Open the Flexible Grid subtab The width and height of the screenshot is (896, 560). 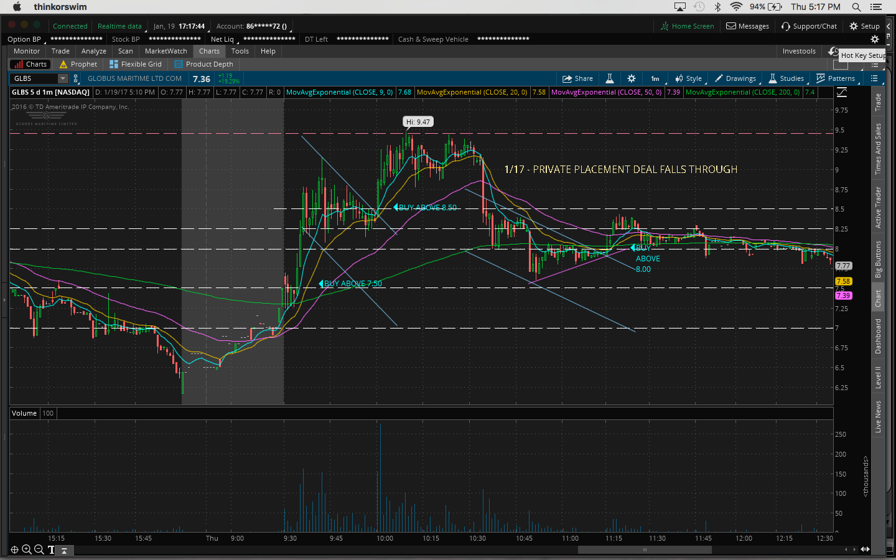136,64
